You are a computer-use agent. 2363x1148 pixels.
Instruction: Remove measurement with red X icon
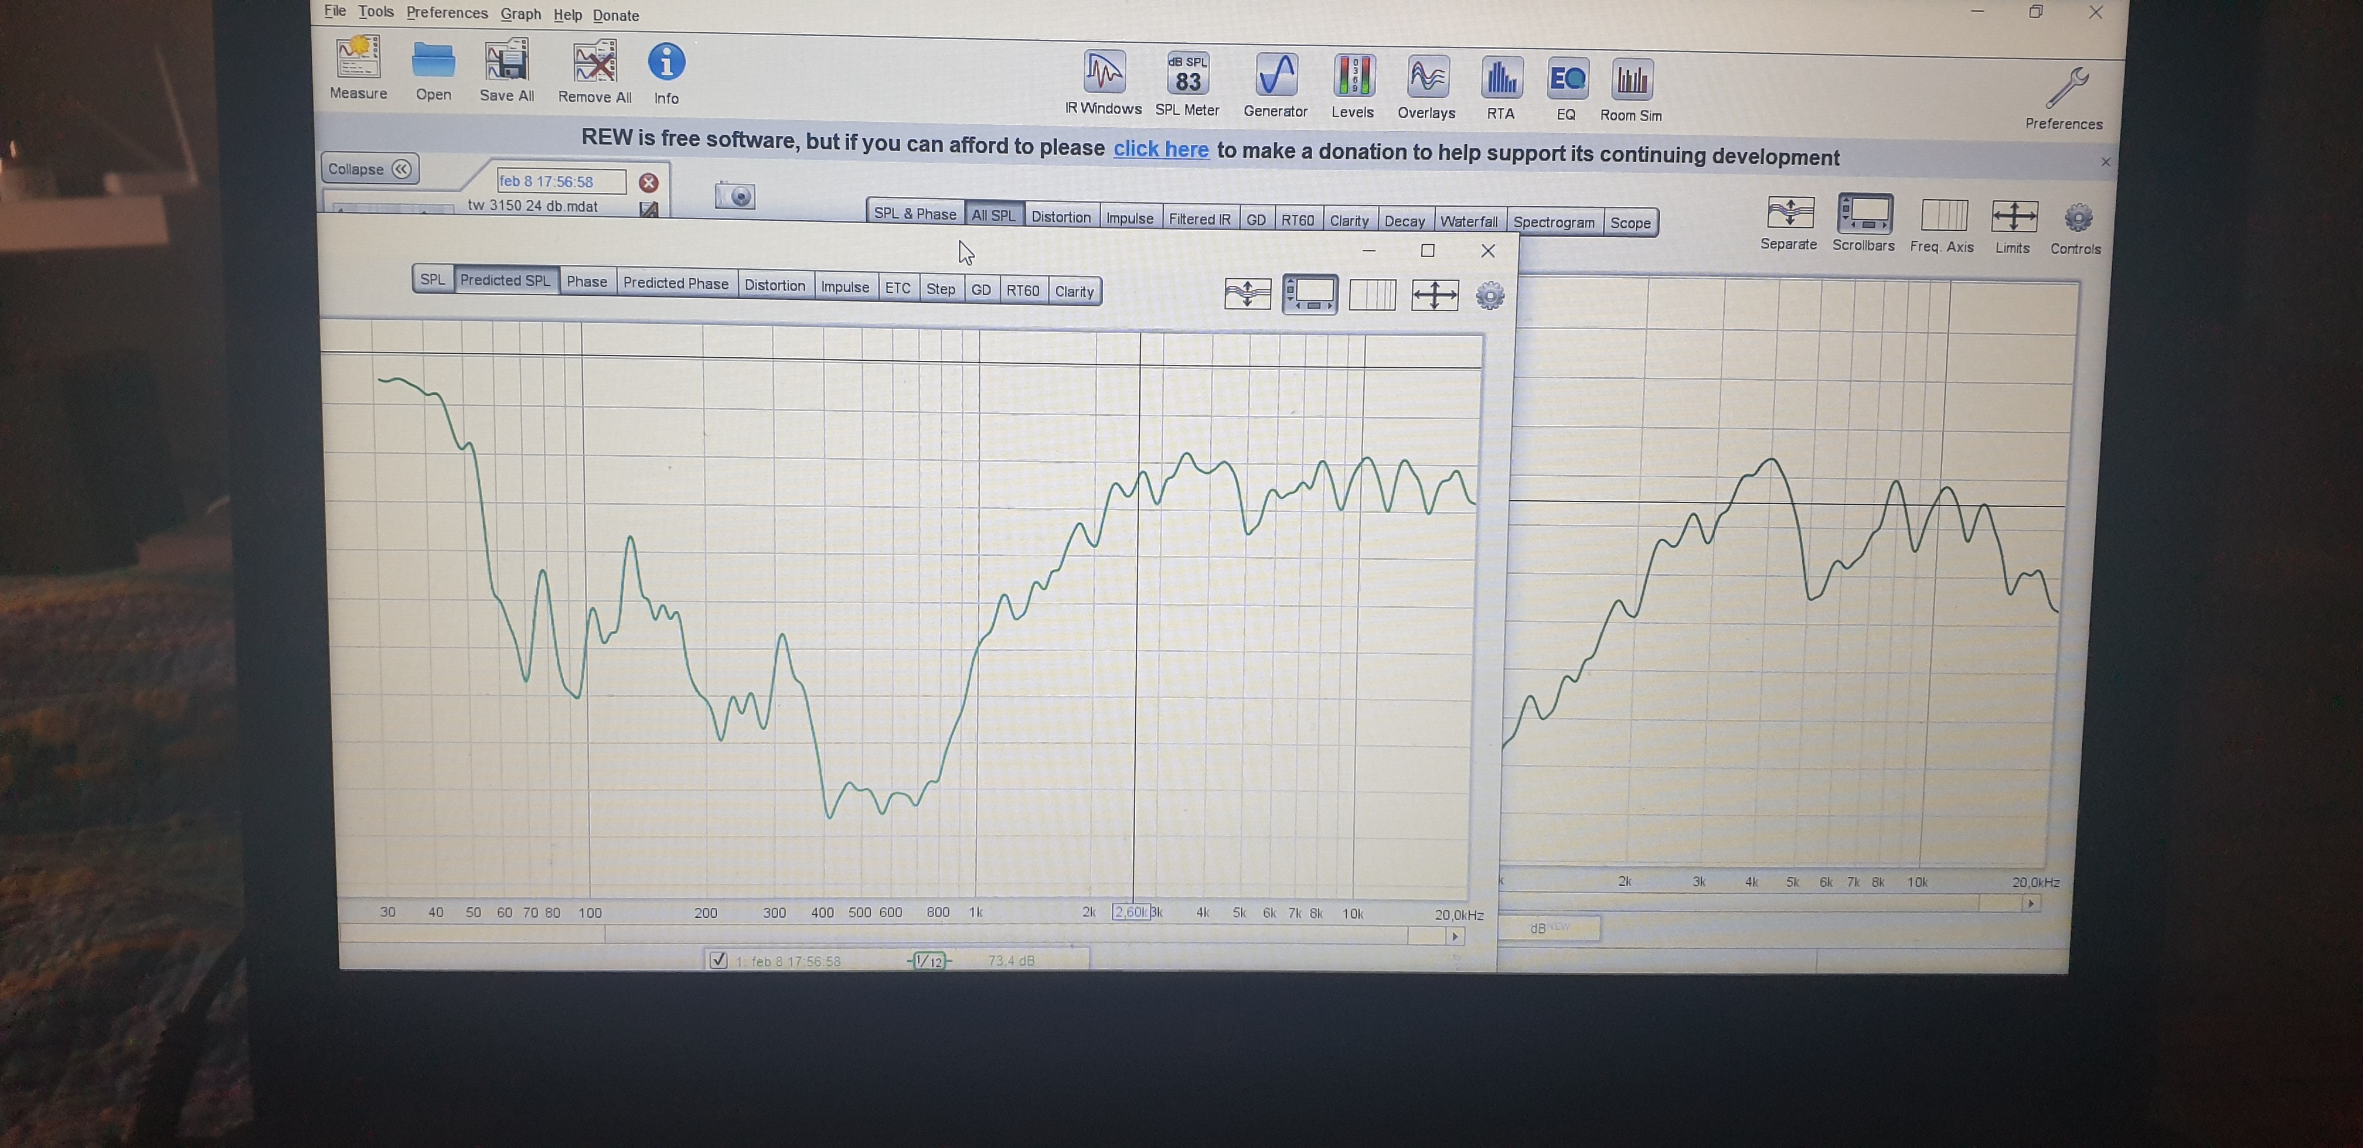pos(649,183)
